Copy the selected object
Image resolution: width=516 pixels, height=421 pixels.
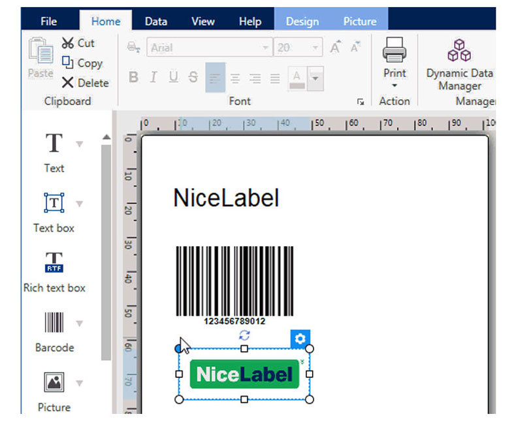[x=82, y=63]
